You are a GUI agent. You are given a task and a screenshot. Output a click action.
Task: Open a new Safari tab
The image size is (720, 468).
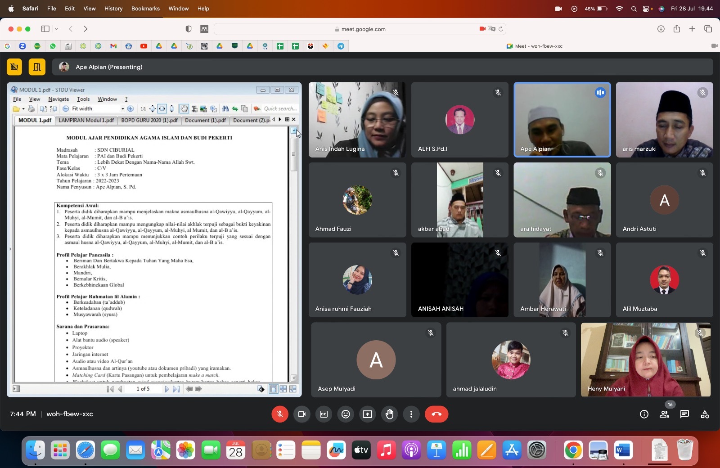(x=692, y=29)
